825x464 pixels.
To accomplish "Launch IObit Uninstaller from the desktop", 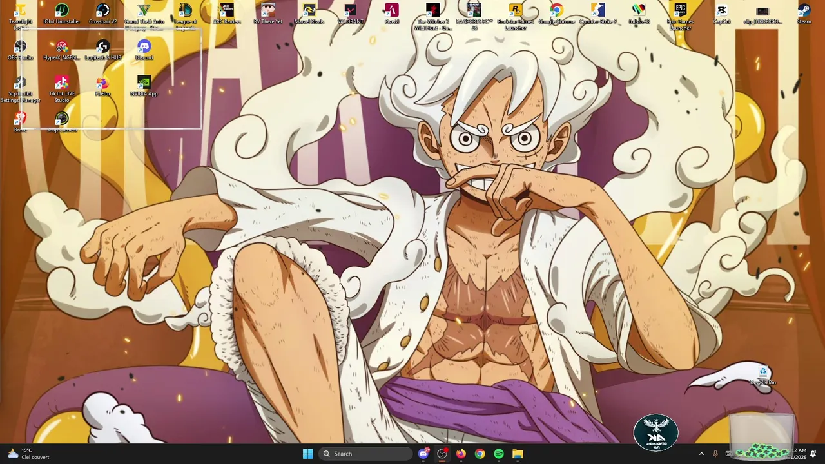I will [62, 14].
